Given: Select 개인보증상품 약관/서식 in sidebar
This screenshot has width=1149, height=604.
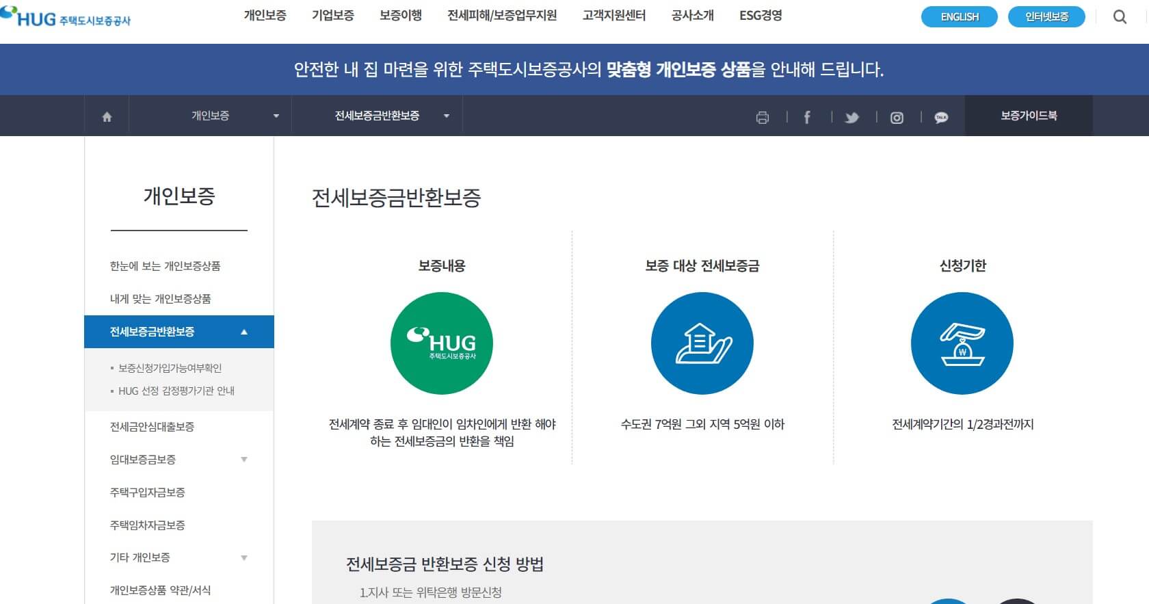Looking at the screenshot, I should click(161, 590).
